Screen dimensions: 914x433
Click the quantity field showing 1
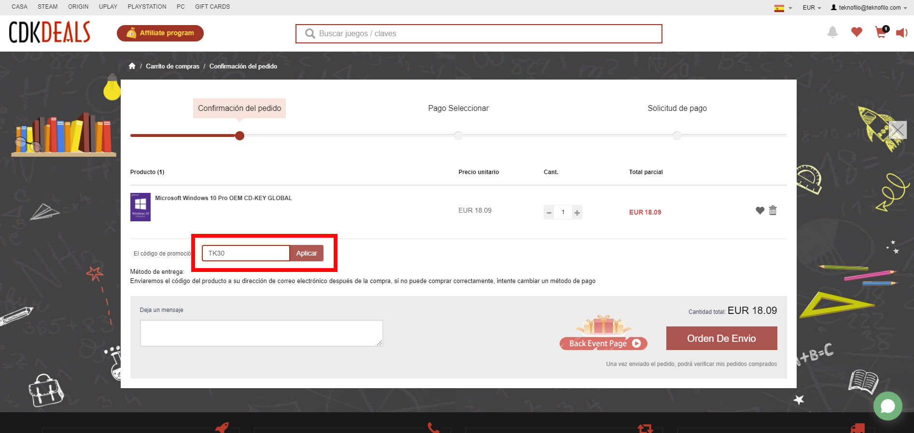pos(563,212)
